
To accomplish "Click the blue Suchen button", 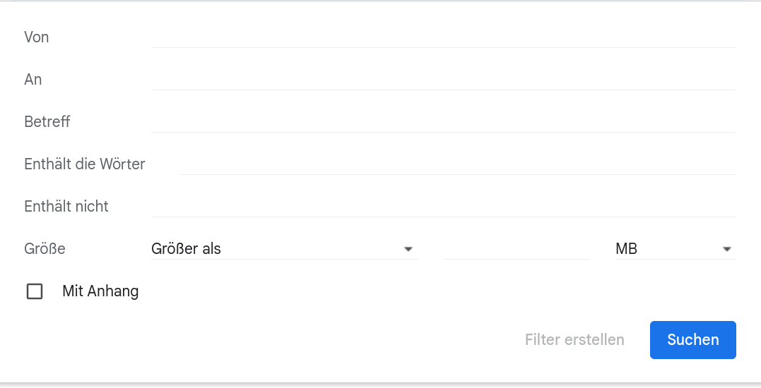I will (x=692, y=339).
